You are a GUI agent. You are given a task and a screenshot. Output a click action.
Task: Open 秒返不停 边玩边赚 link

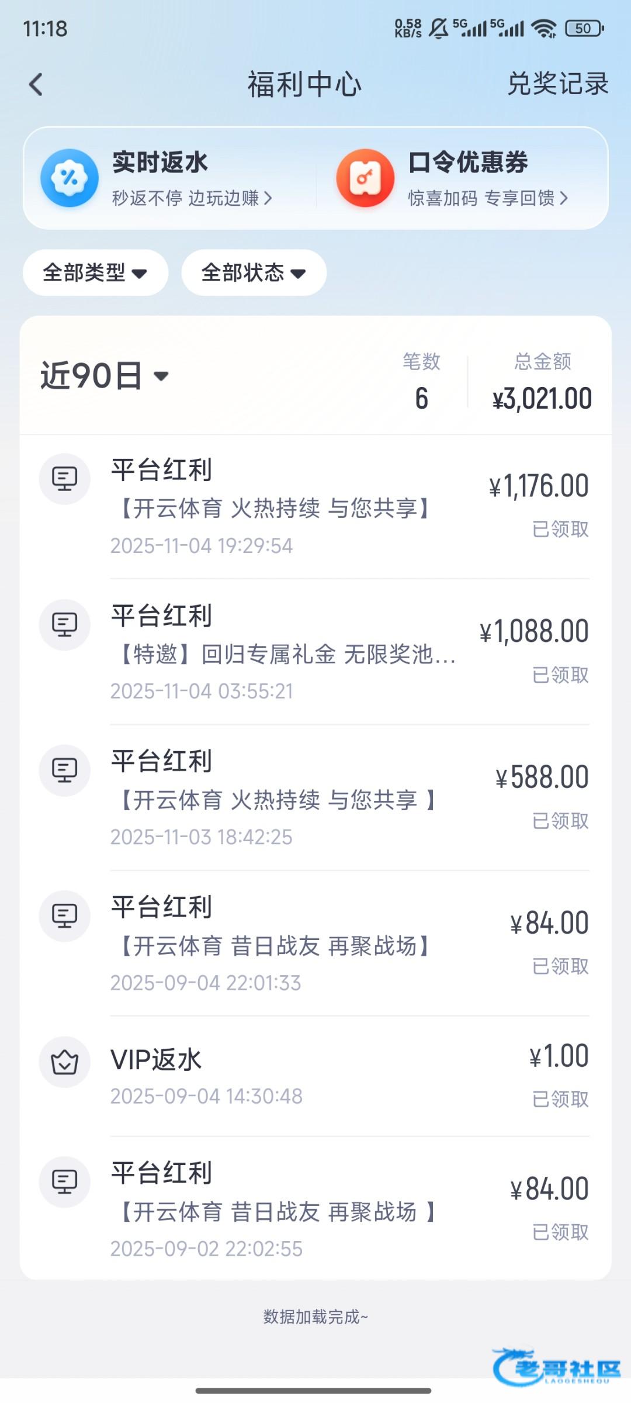tap(192, 198)
